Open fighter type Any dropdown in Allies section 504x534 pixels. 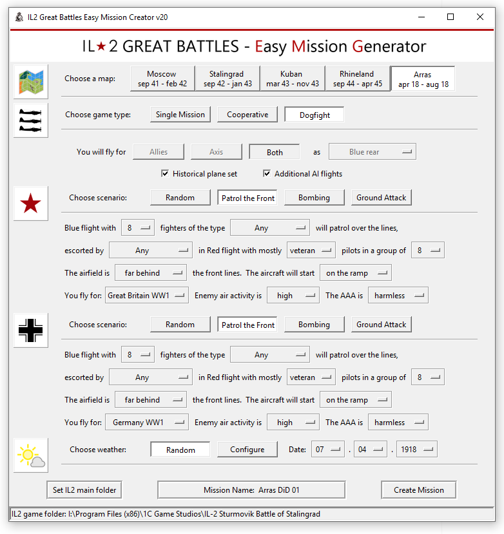pos(270,228)
